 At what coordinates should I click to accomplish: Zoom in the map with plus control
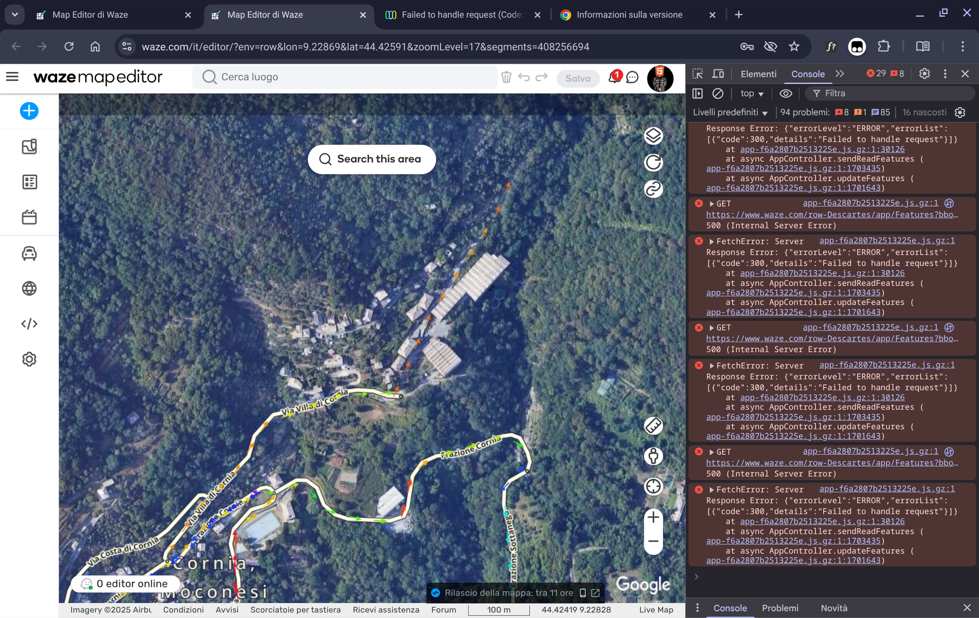click(x=653, y=517)
